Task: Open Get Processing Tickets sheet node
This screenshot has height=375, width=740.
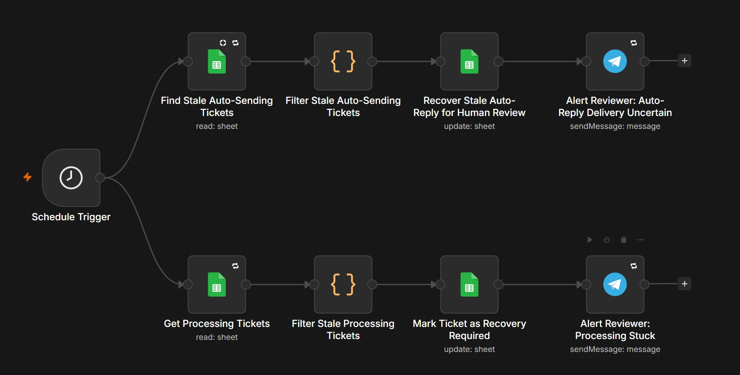Action: click(217, 284)
